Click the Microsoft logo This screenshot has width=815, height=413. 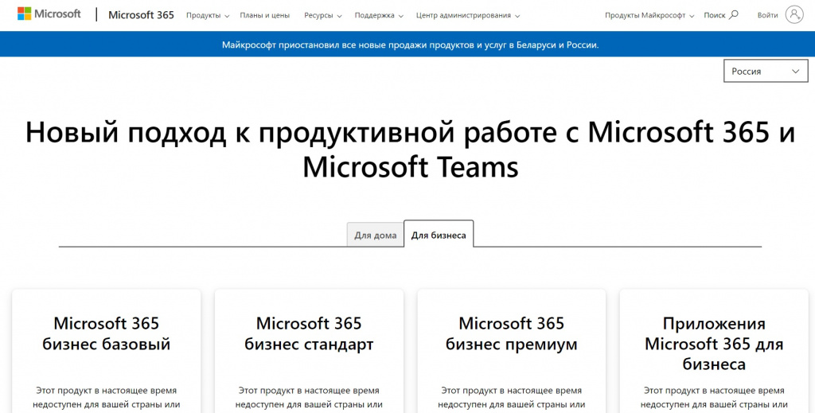(49, 14)
